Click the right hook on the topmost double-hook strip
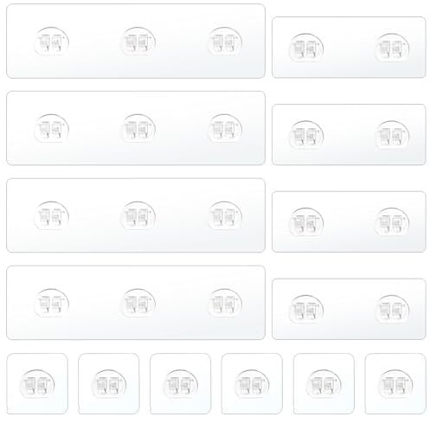This screenshot has height=423, width=430. pos(392,48)
